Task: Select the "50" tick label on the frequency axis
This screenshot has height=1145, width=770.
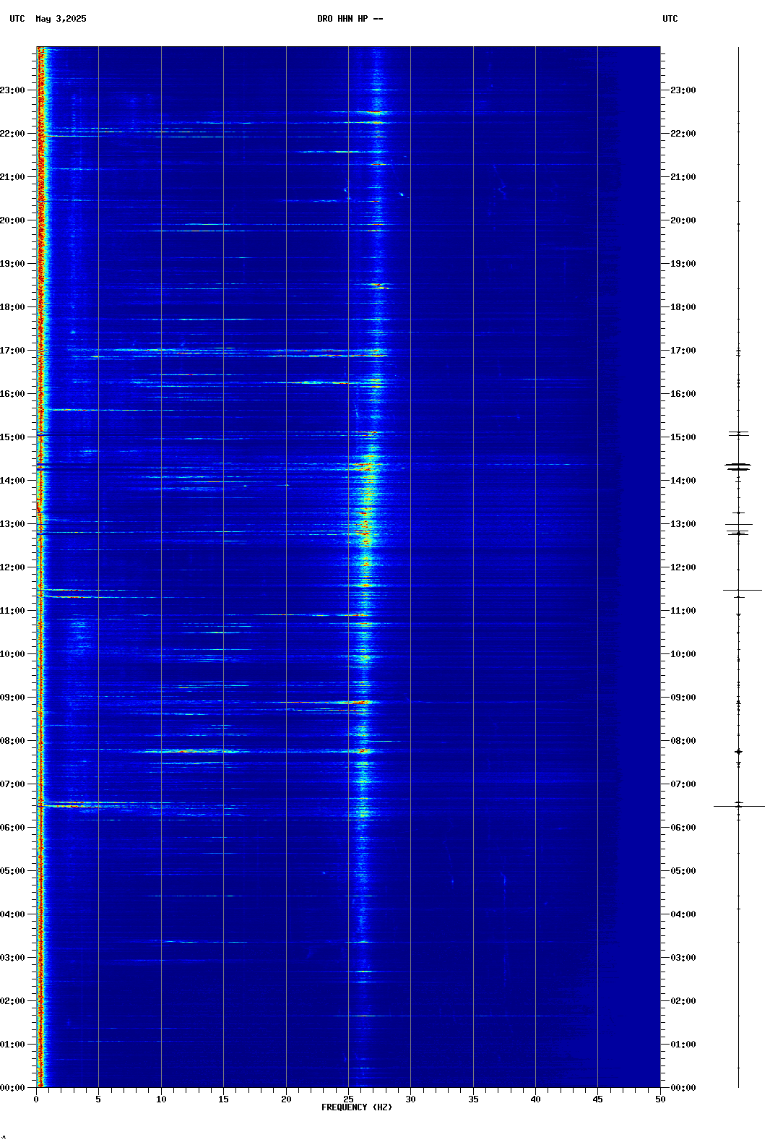Action: point(660,1099)
